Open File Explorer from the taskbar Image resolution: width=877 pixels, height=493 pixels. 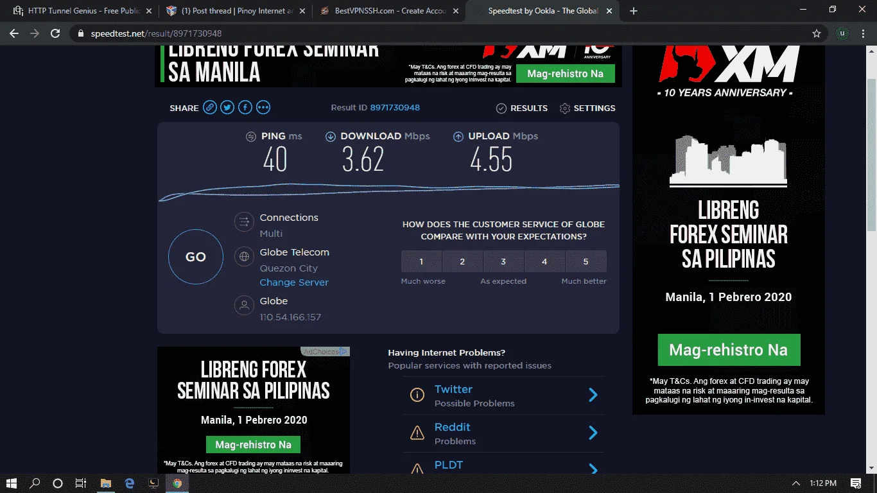click(106, 483)
